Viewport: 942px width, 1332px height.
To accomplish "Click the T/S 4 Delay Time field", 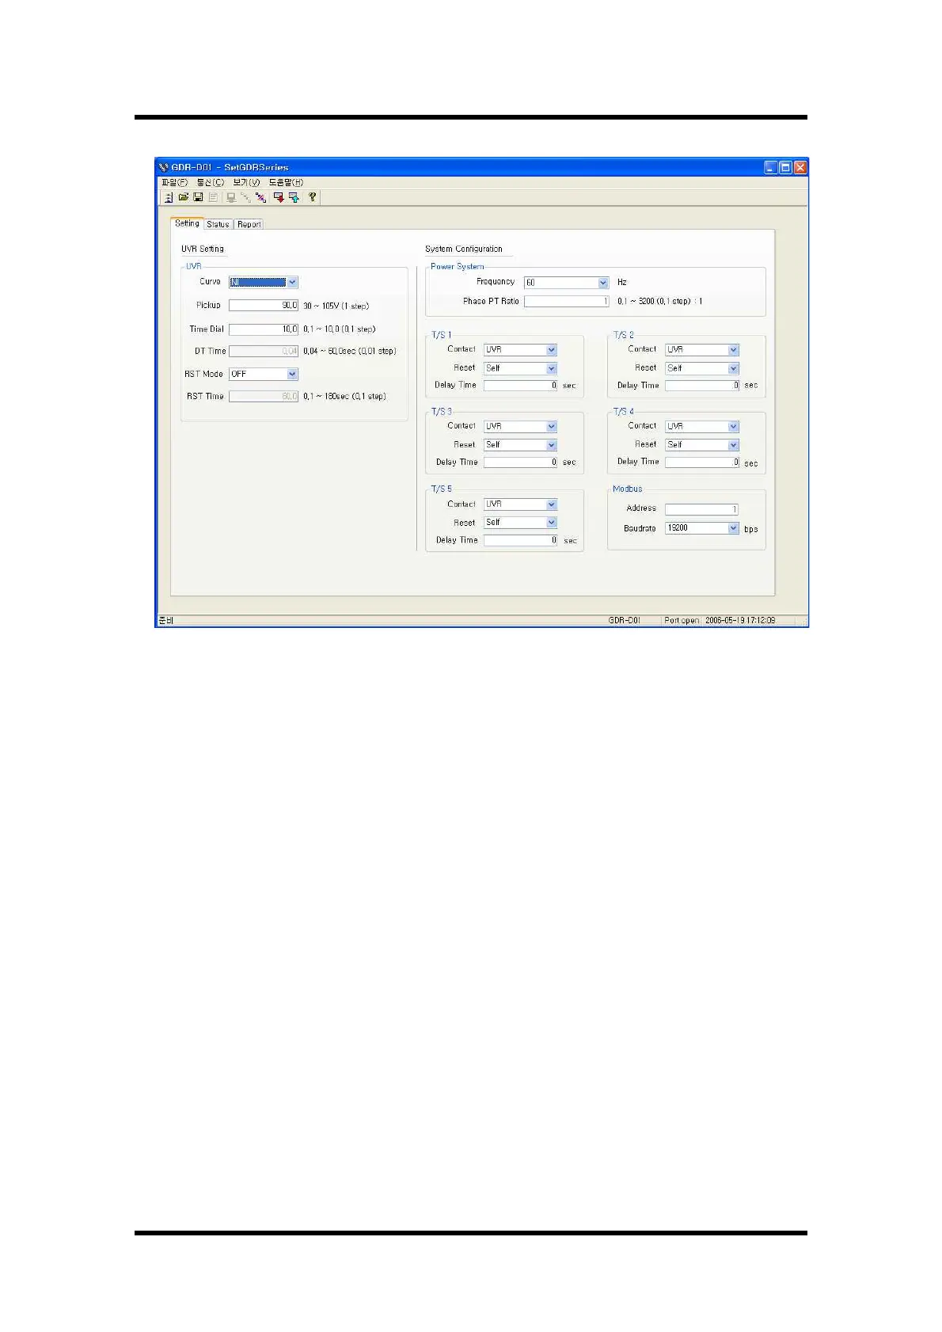I will 702,462.
